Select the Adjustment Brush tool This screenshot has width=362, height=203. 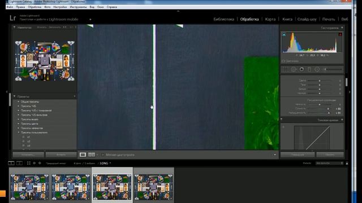click(333, 69)
